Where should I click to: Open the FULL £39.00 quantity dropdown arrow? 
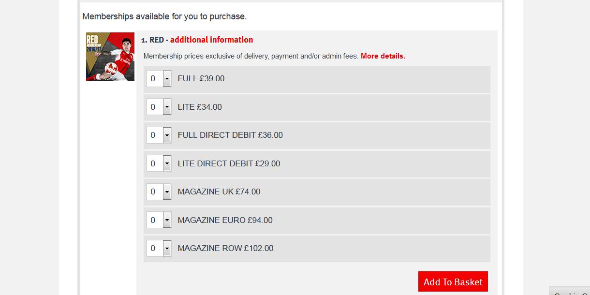[167, 78]
